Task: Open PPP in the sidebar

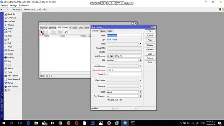Action: (x=9, y=32)
